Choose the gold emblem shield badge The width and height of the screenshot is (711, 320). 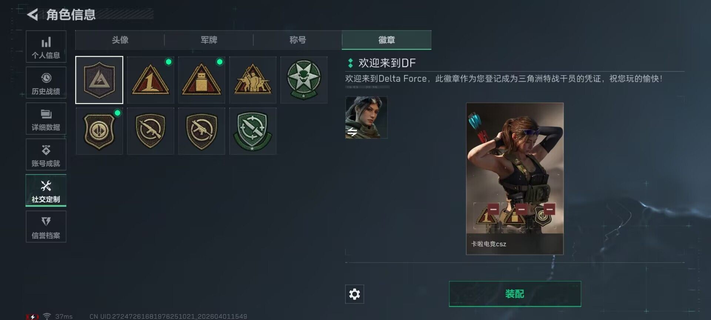pos(99,131)
